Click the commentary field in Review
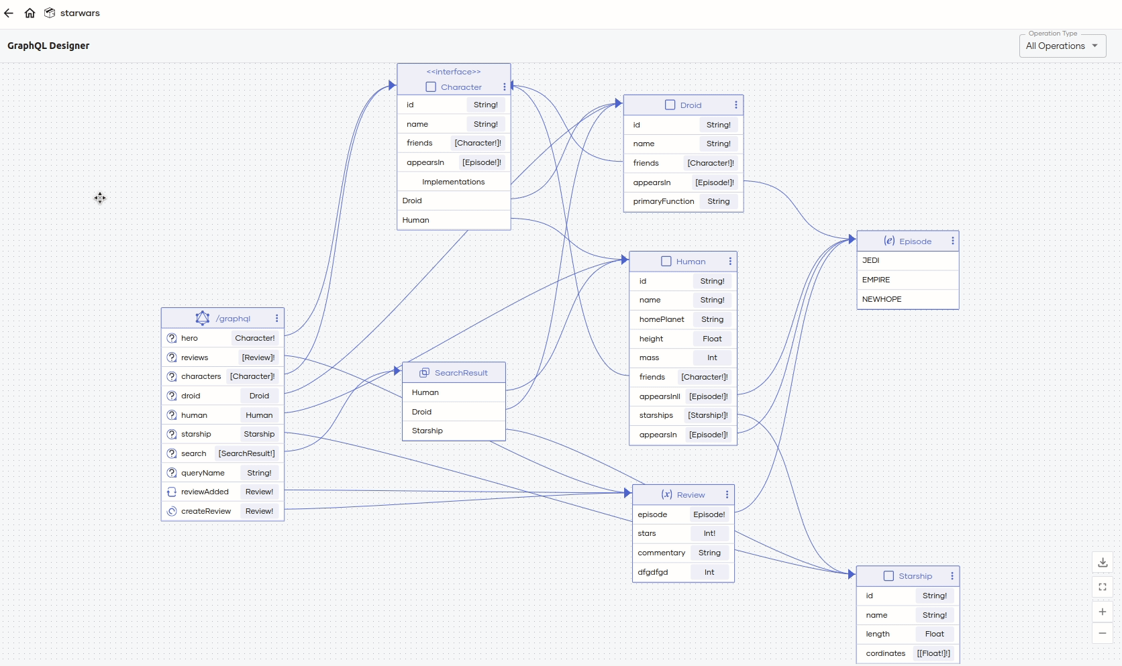The image size is (1122, 666). [x=683, y=553]
